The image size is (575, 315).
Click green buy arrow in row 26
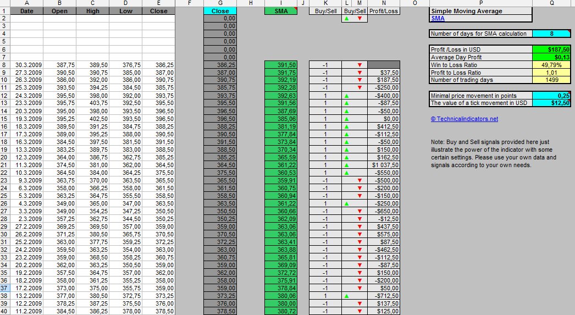[347, 203]
